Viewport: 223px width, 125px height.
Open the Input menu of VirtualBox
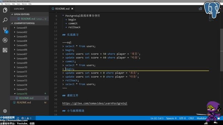[18, 4]
